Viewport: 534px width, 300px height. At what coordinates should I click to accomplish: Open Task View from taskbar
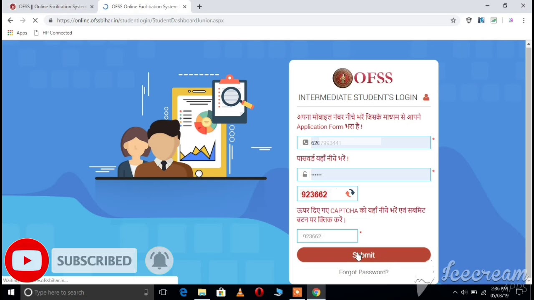(x=164, y=292)
